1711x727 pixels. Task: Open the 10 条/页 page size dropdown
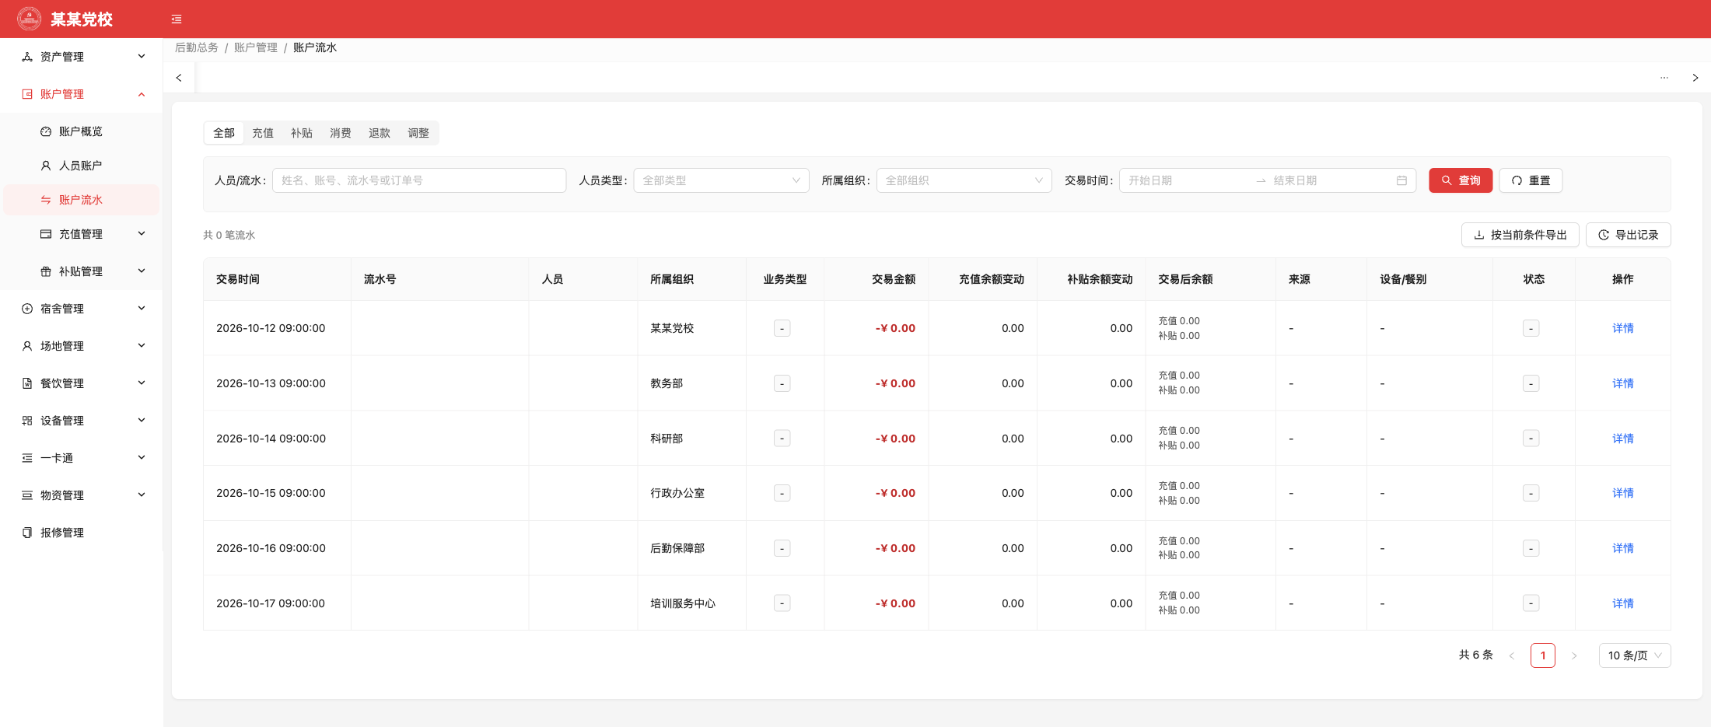(1634, 655)
